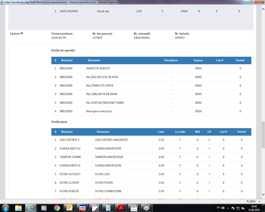The width and height of the screenshot is (265, 212).
Task: Select invoice number SB3947-
Action: tap(180, 38)
